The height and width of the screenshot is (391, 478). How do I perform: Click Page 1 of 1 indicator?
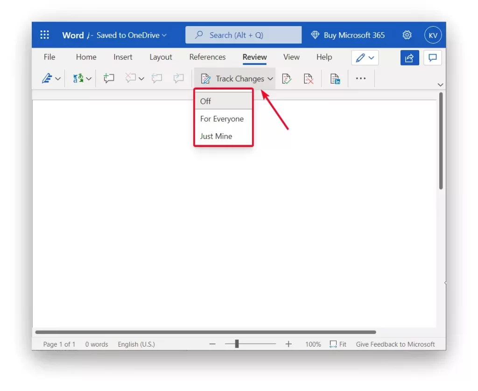click(59, 344)
